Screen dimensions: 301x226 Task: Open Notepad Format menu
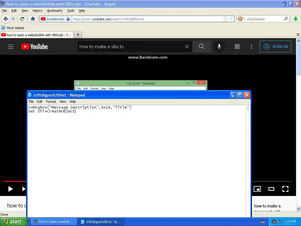point(51,102)
